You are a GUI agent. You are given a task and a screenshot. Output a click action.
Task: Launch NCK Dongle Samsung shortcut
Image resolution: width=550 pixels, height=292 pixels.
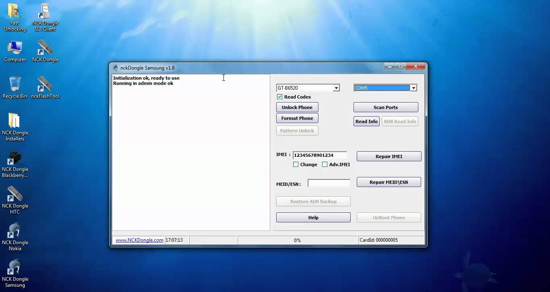coord(15,273)
